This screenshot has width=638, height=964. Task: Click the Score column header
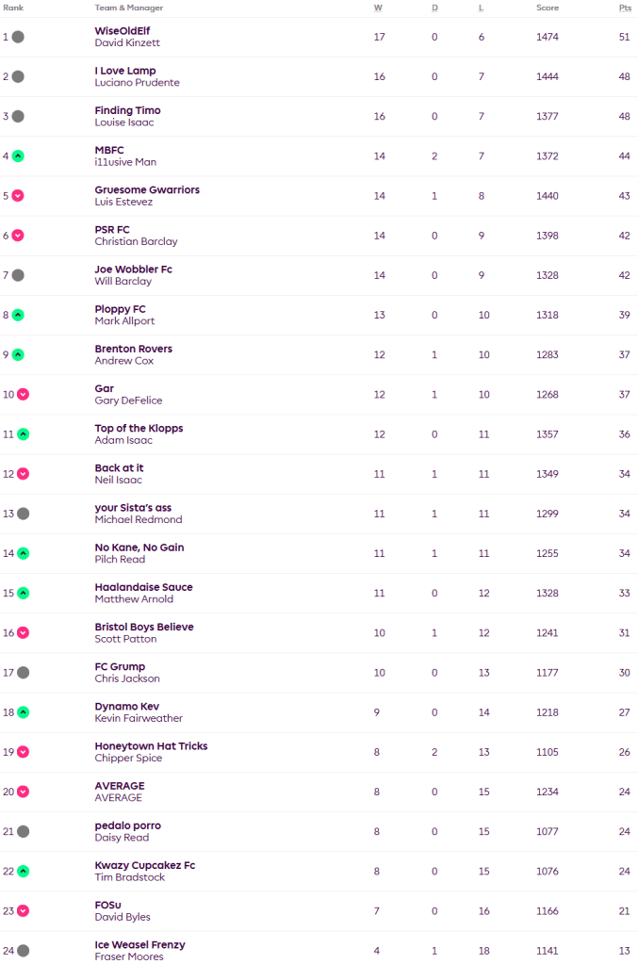pos(548,8)
